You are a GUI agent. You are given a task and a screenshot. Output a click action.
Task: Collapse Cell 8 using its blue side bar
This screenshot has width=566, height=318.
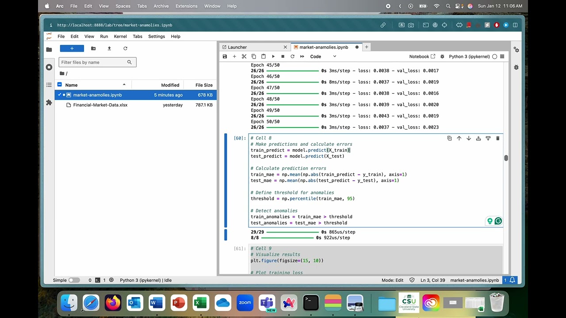[x=226, y=180]
